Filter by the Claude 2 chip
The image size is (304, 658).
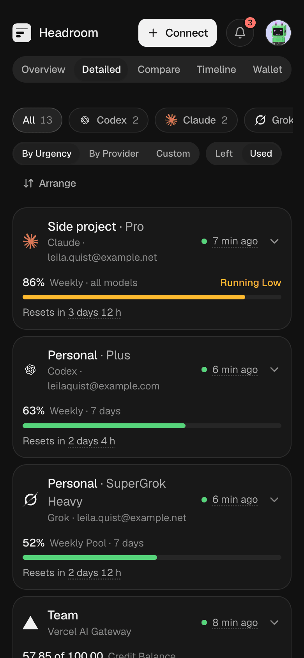tap(196, 120)
